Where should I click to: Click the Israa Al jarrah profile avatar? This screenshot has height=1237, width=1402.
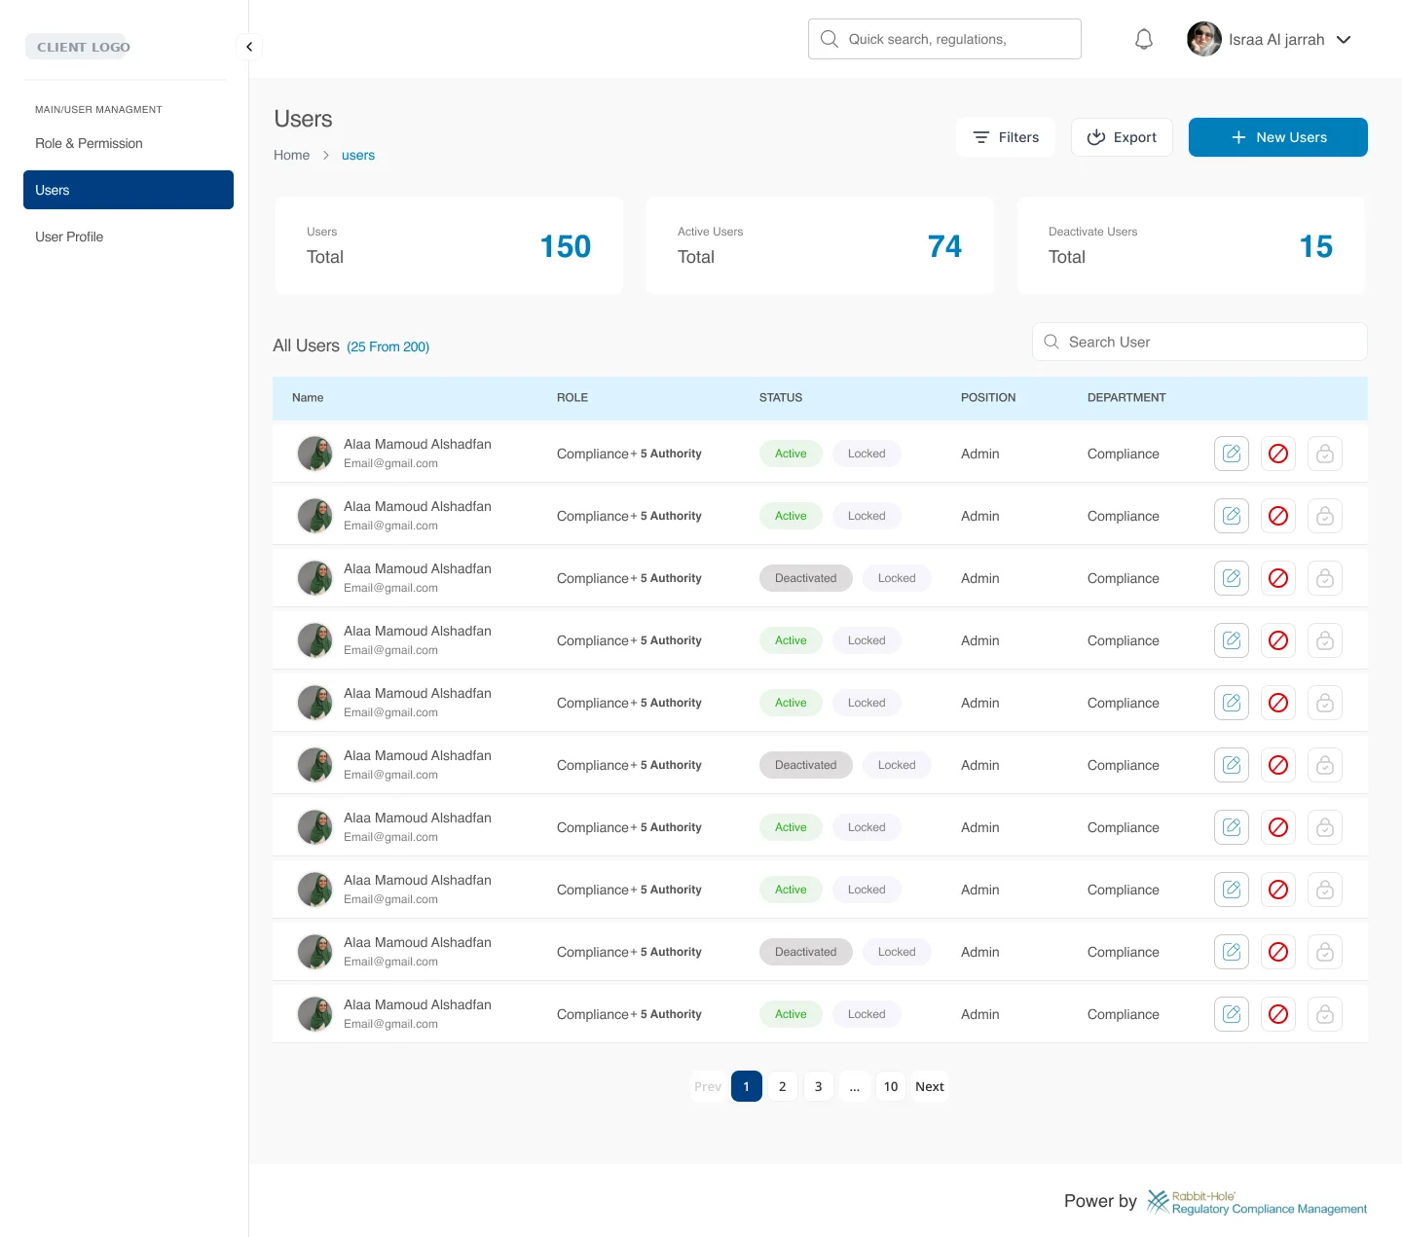1204,39
